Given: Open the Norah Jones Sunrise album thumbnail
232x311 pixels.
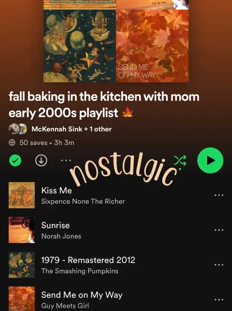Looking at the screenshot, I should (22, 230).
